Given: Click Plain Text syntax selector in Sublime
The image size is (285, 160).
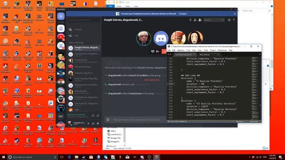Looking at the screenshot, I should (254, 121).
